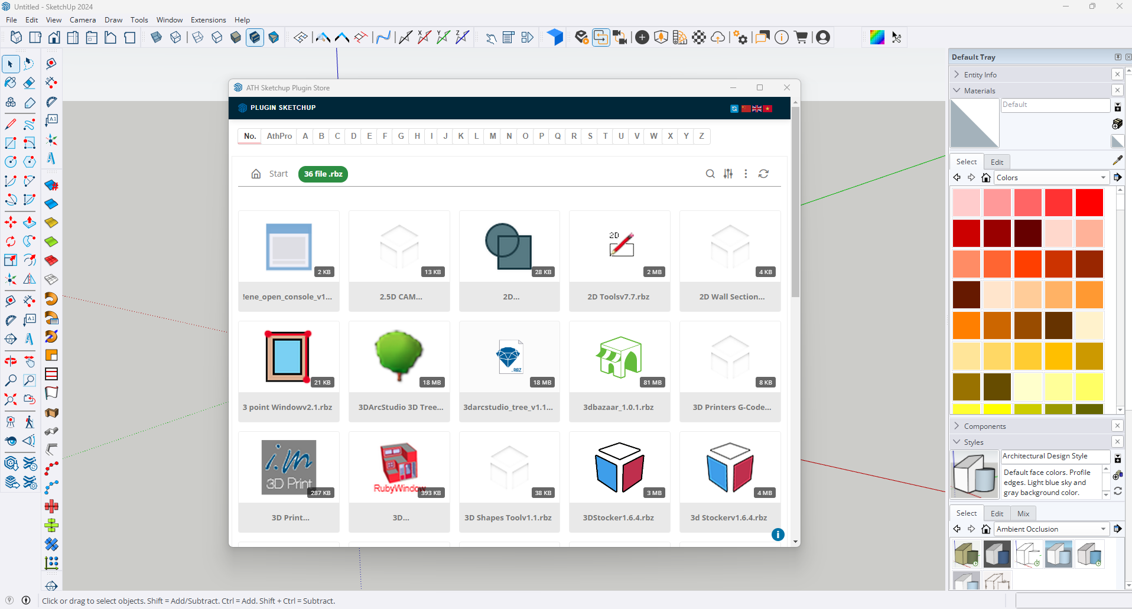The image size is (1132, 609).
Task: Select the Sample Paint eyedropper in Materials
Action: pos(1117,161)
